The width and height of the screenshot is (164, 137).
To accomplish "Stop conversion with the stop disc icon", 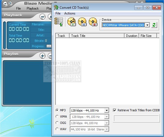I will (x=93, y=22).
